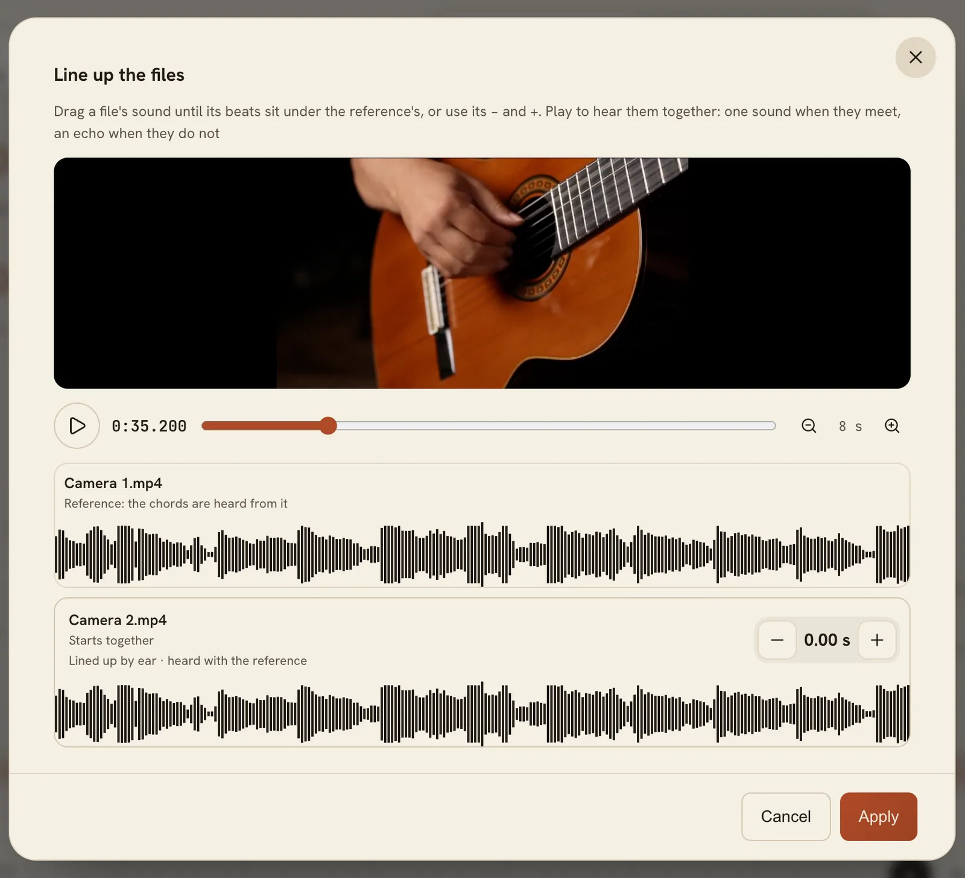Click the 'Starts together' status text
965x878 pixels.
pos(111,640)
